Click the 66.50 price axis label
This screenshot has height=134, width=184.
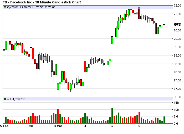(x=177, y=97)
